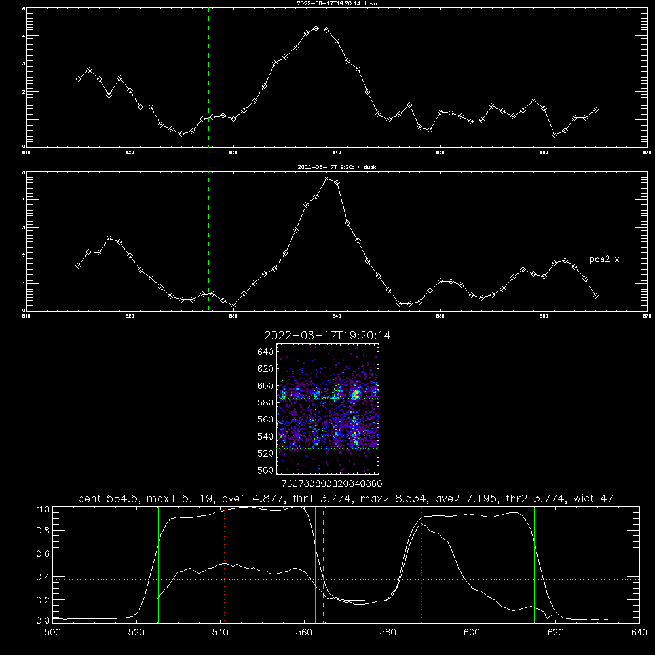Click the heatmap y-axis label 500

tap(265, 470)
